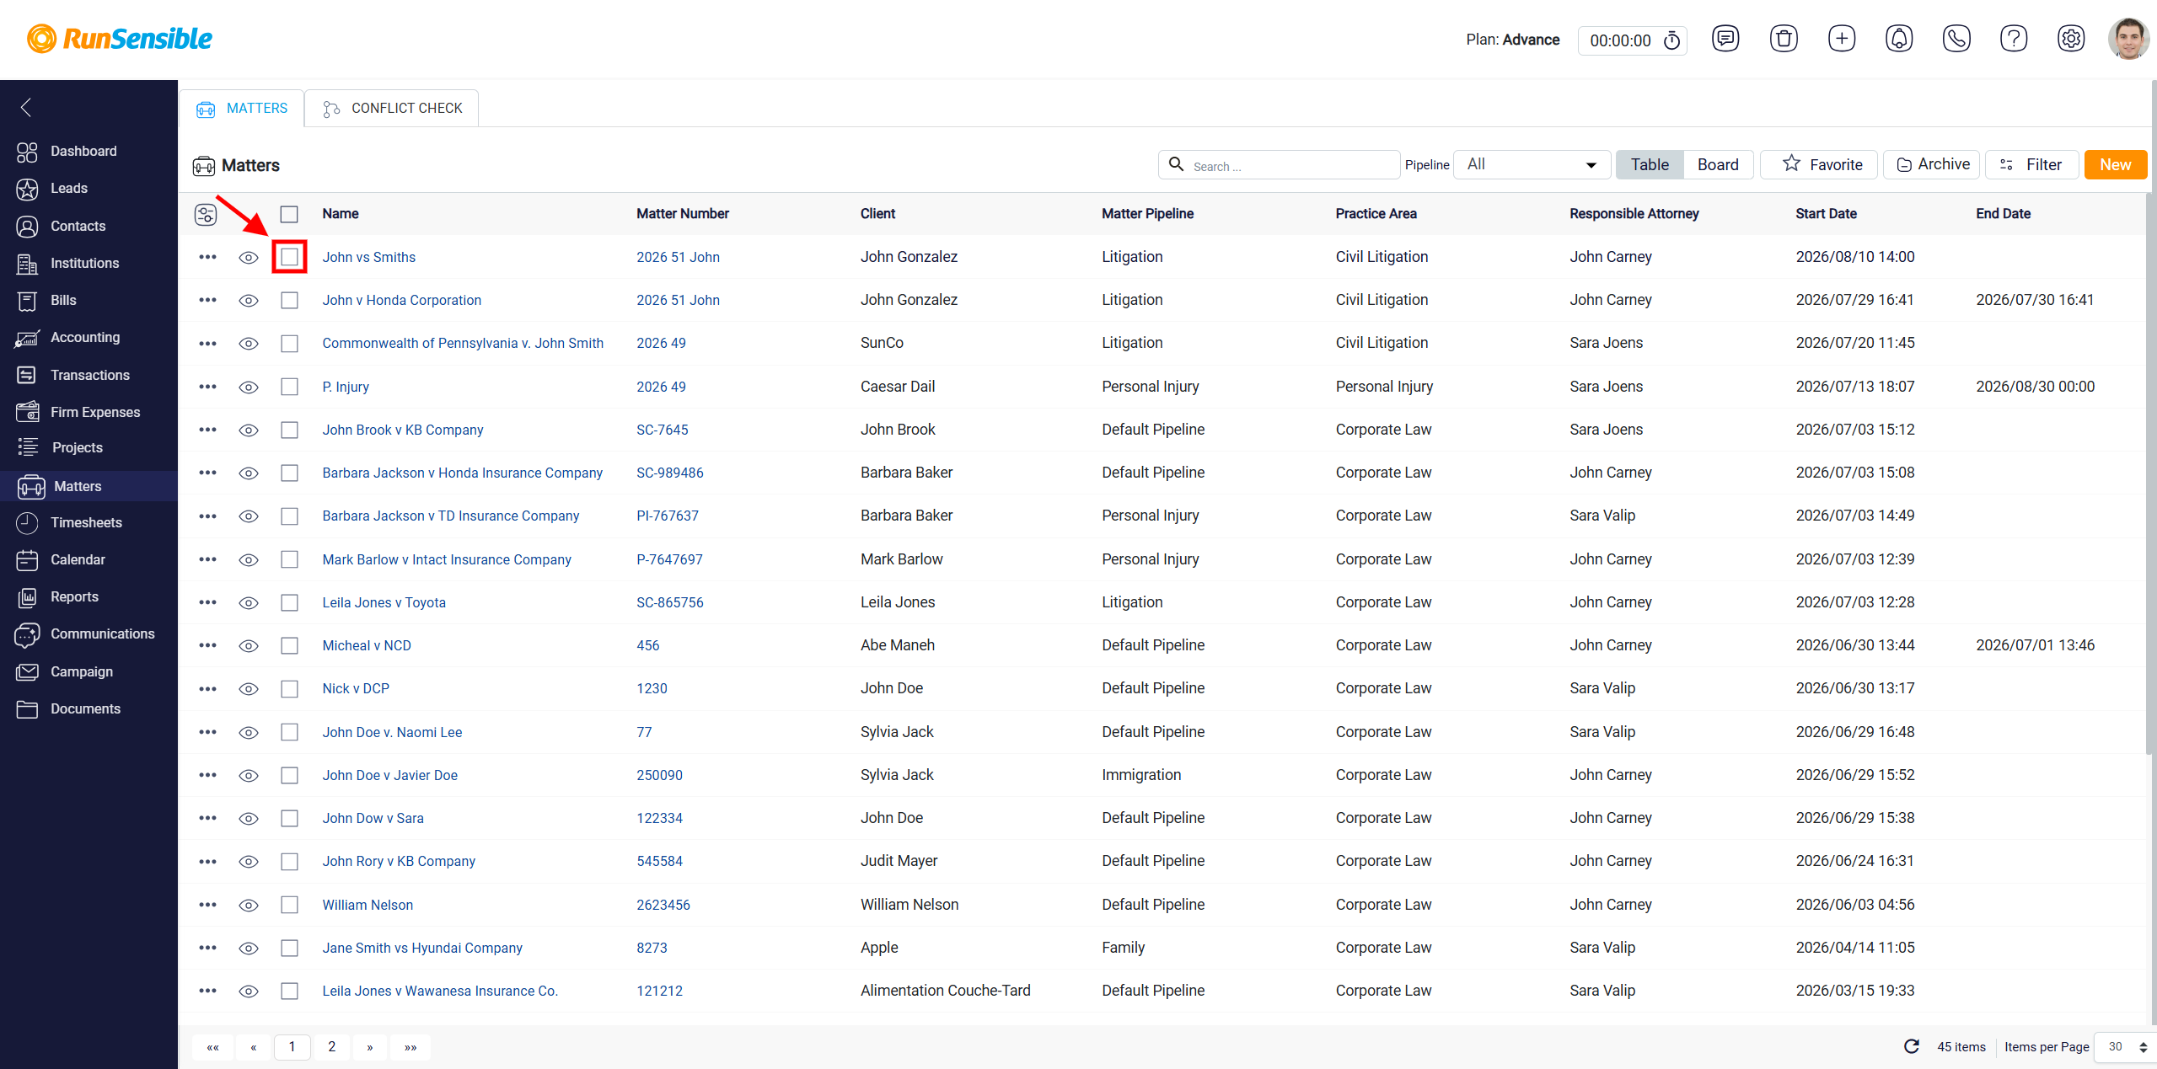Click the refresh icon near 45 items
The image size is (2157, 1069).
click(x=1912, y=1046)
